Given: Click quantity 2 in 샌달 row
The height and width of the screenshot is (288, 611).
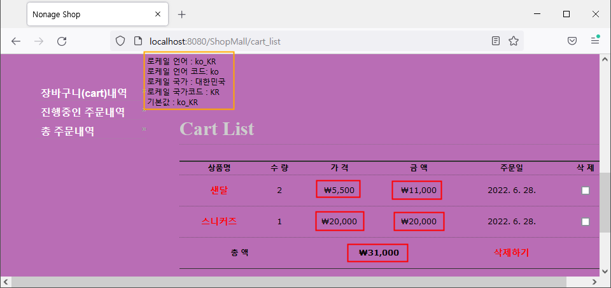Looking at the screenshot, I should [279, 191].
